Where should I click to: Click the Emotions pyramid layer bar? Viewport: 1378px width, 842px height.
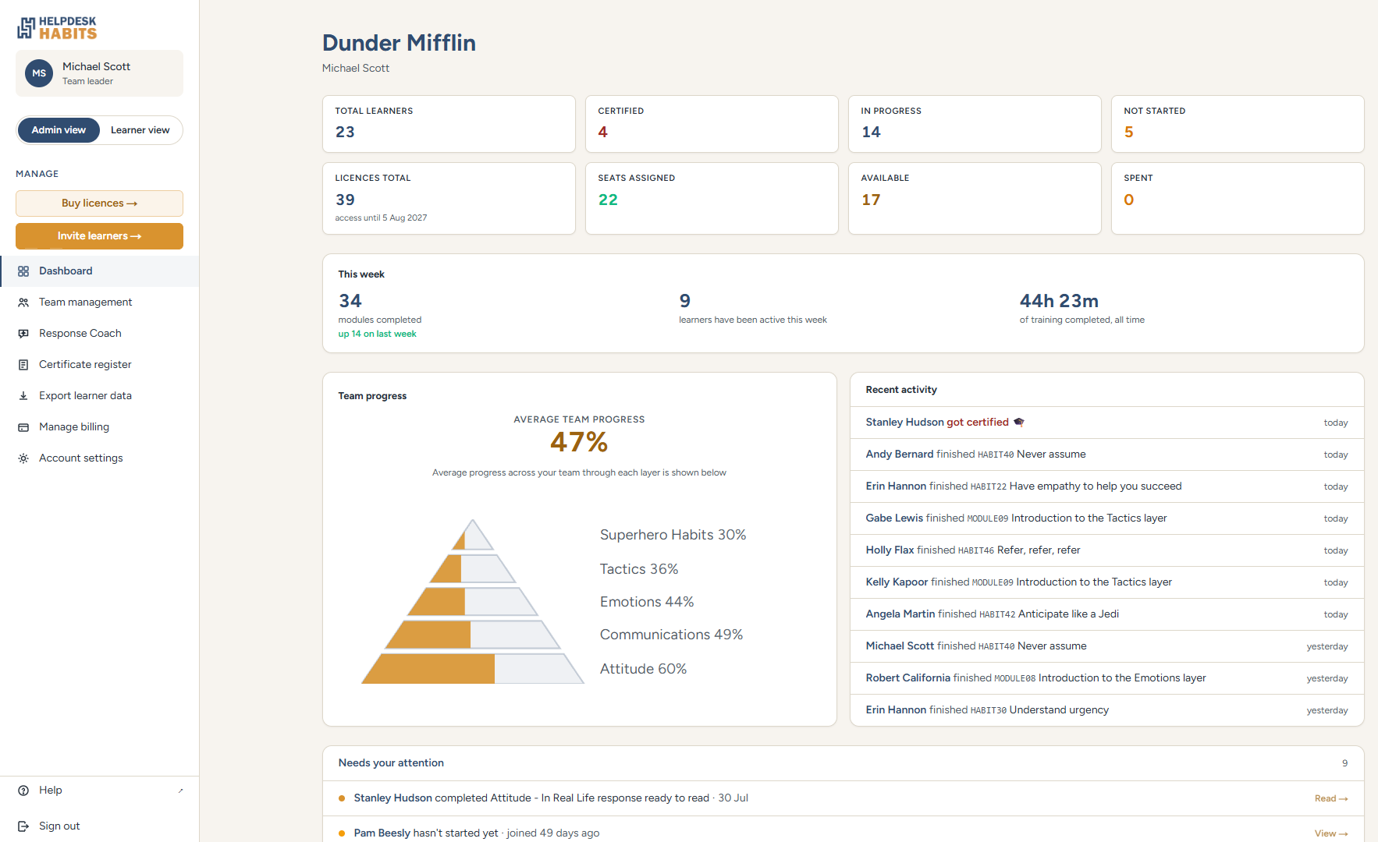click(x=473, y=602)
